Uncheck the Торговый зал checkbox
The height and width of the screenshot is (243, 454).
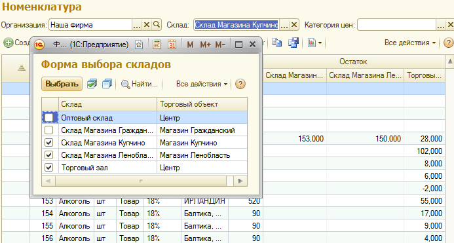(x=49, y=168)
